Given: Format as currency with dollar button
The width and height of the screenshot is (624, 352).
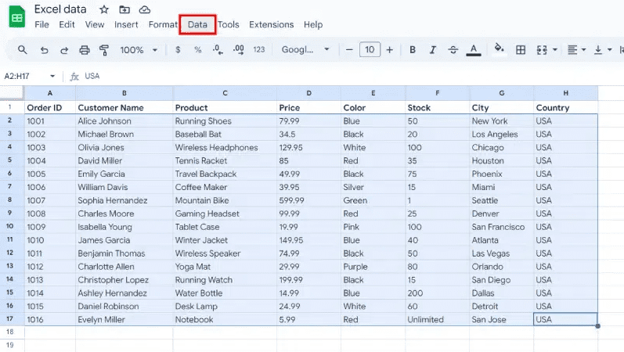Looking at the screenshot, I should 178,50.
